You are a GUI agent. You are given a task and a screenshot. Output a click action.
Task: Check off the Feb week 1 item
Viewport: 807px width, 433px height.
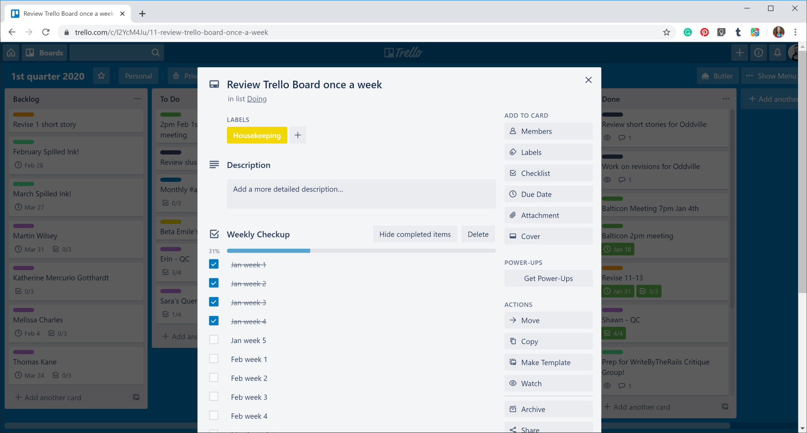click(213, 358)
